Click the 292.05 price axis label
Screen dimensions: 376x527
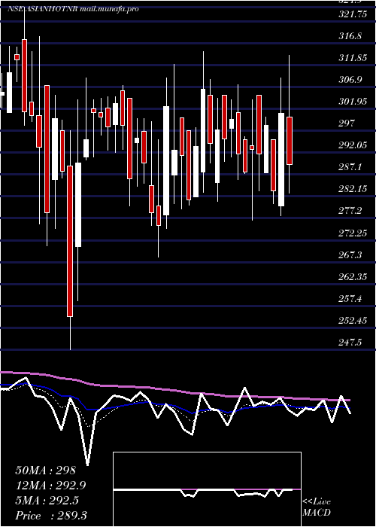click(353, 145)
